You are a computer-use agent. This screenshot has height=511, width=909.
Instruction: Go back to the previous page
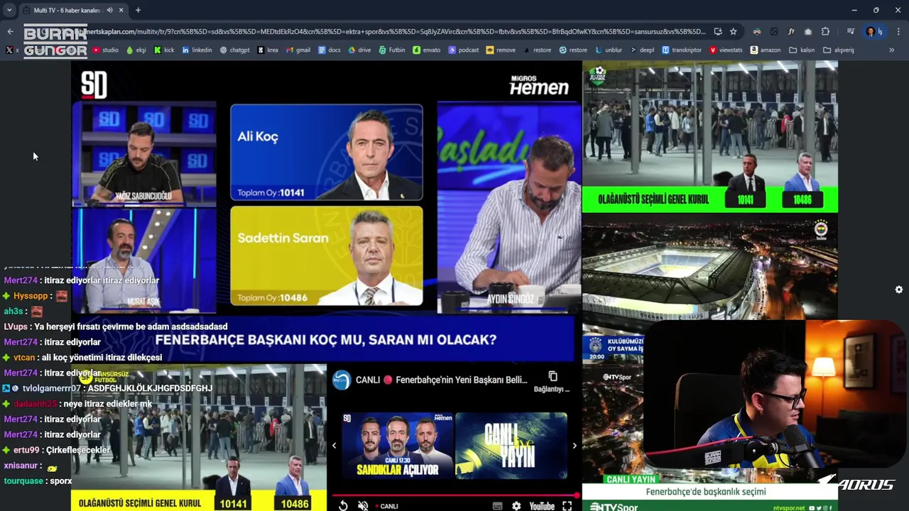point(10,31)
